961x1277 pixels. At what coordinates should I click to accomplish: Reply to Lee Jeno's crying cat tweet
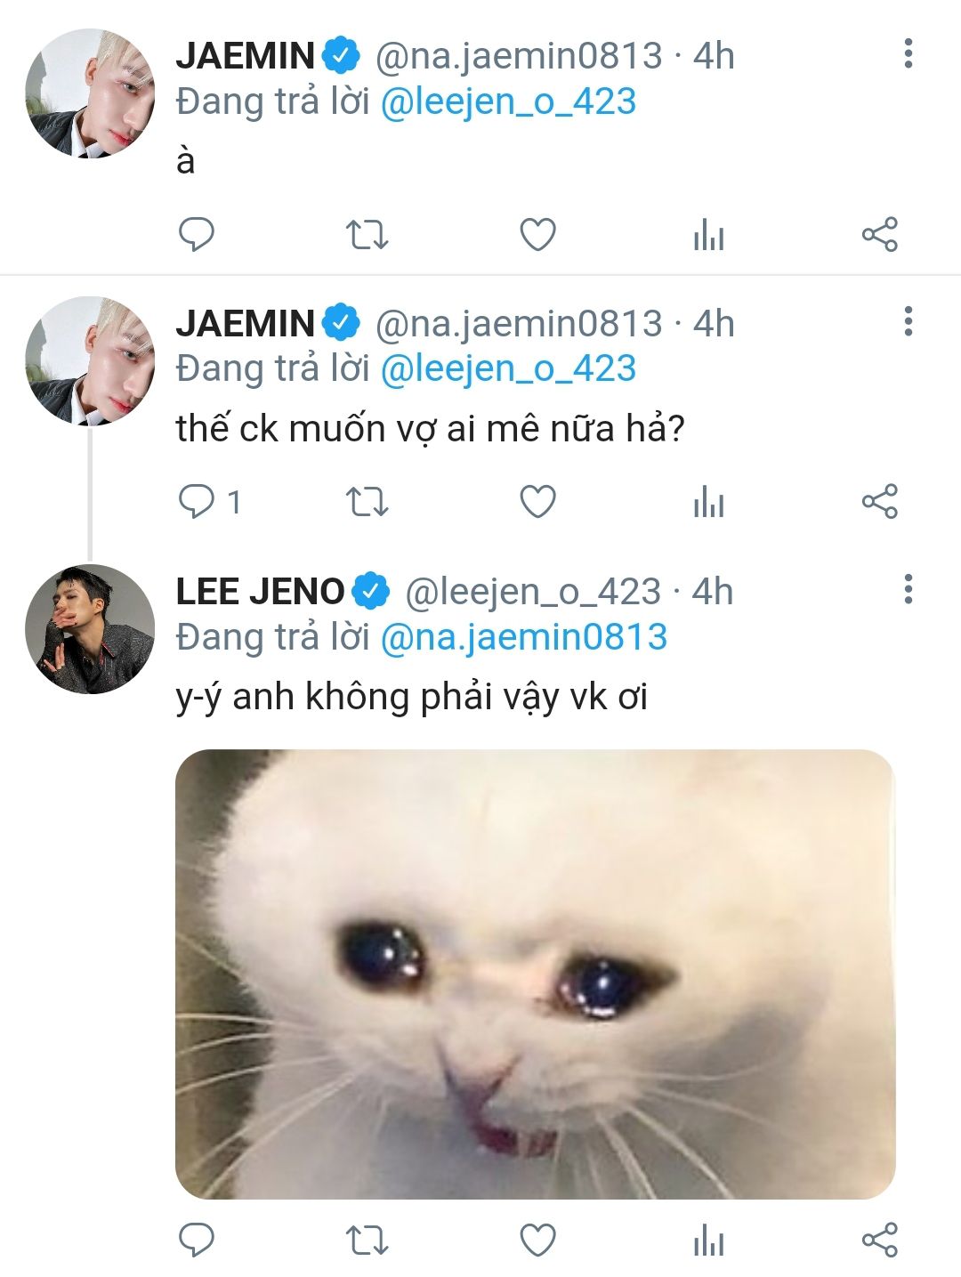pos(197,1240)
